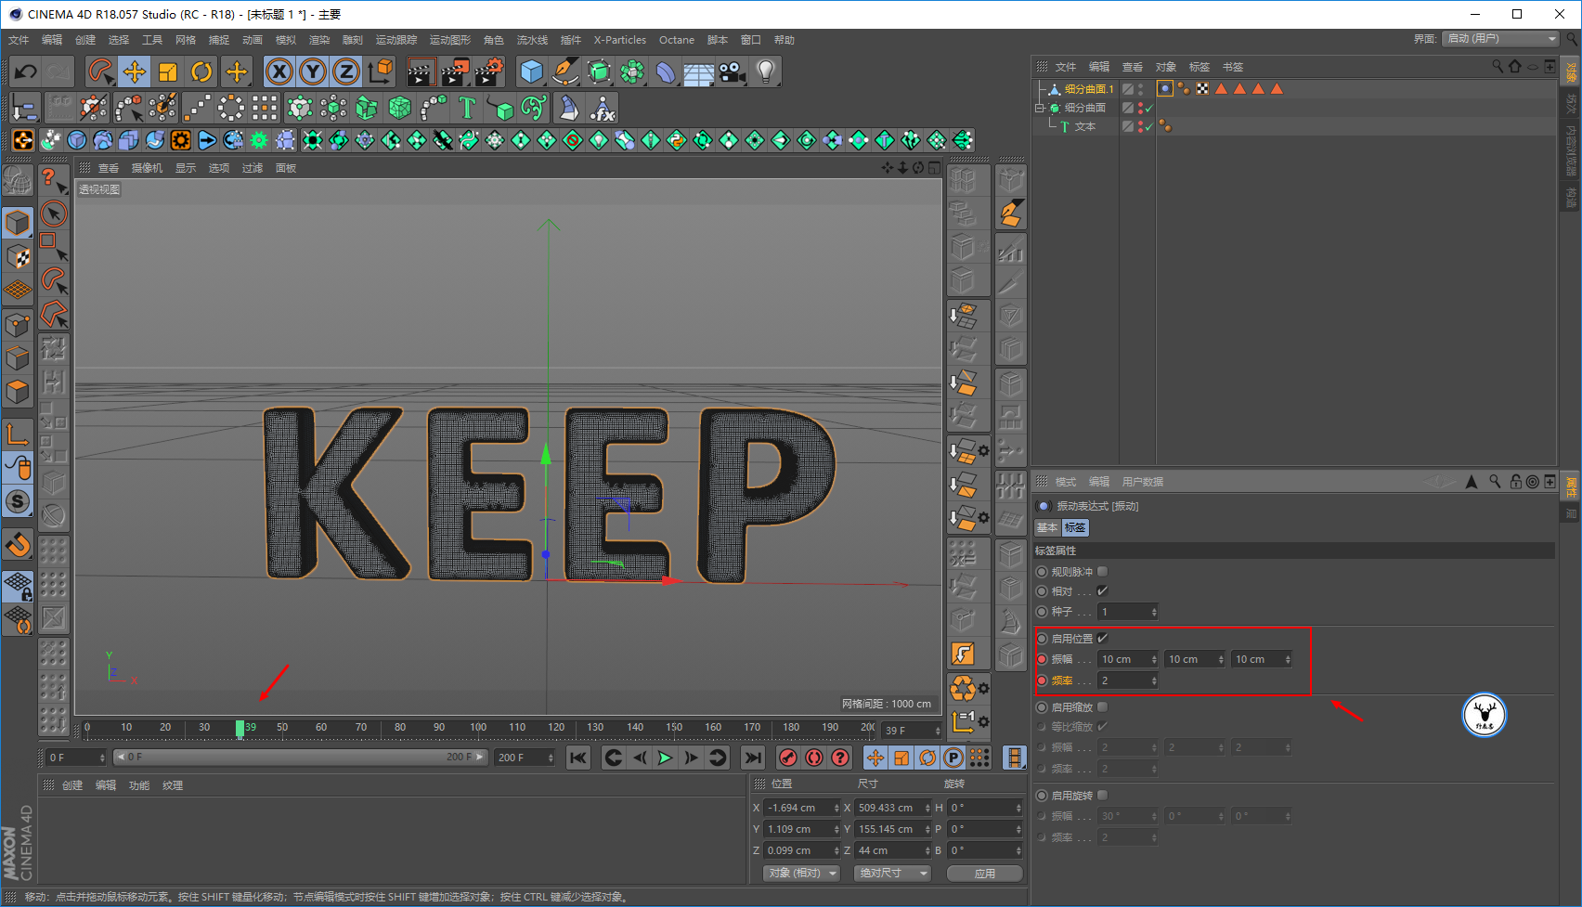Enable the 启用旋转 checkbox
This screenshot has width=1582, height=907.
[1103, 796]
